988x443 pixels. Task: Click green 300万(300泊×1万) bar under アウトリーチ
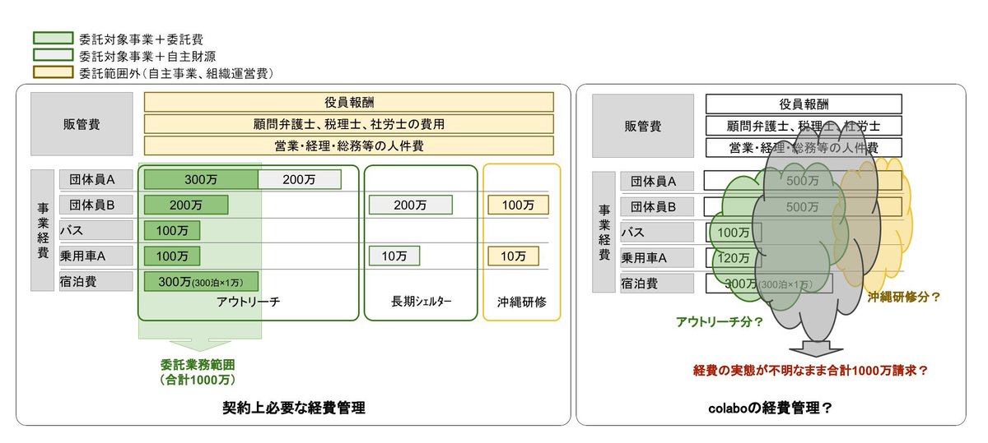[201, 281]
